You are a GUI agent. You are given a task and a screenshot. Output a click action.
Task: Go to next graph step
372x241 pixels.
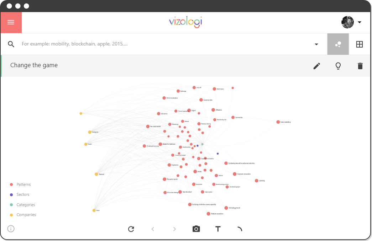(174, 229)
